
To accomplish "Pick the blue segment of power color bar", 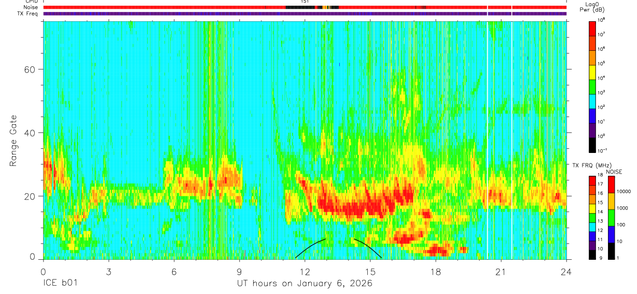I will pos(592,115).
